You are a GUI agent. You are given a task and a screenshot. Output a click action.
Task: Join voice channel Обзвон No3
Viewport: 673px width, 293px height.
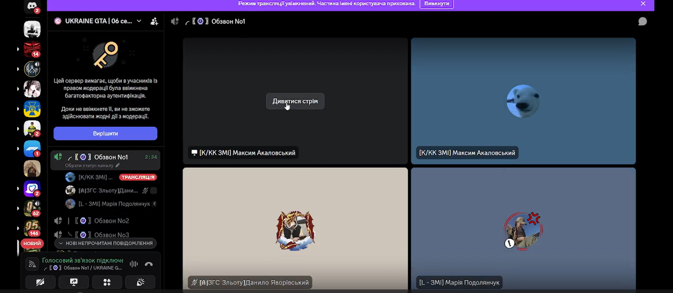coord(105,235)
